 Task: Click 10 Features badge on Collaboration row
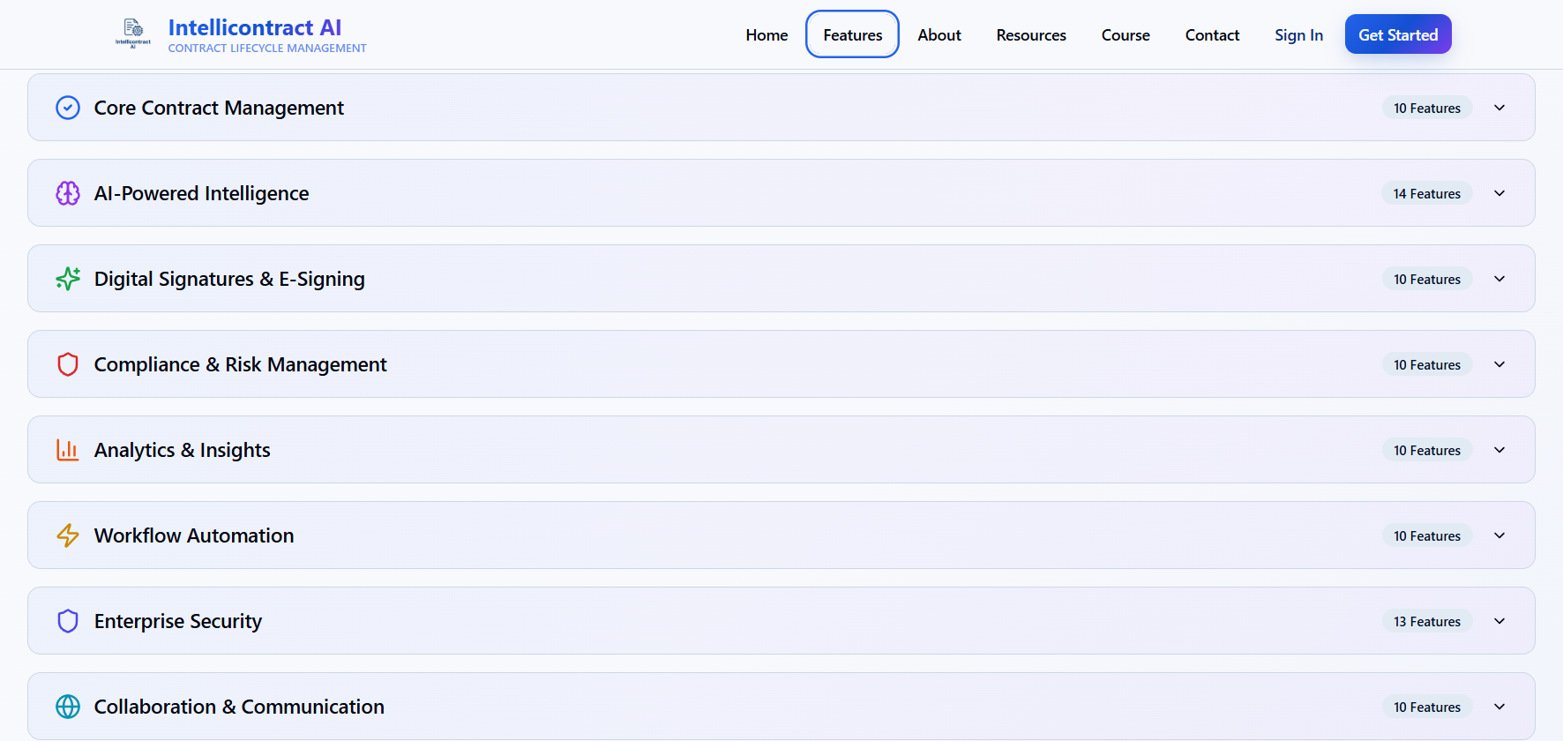pyautogui.click(x=1427, y=707)
